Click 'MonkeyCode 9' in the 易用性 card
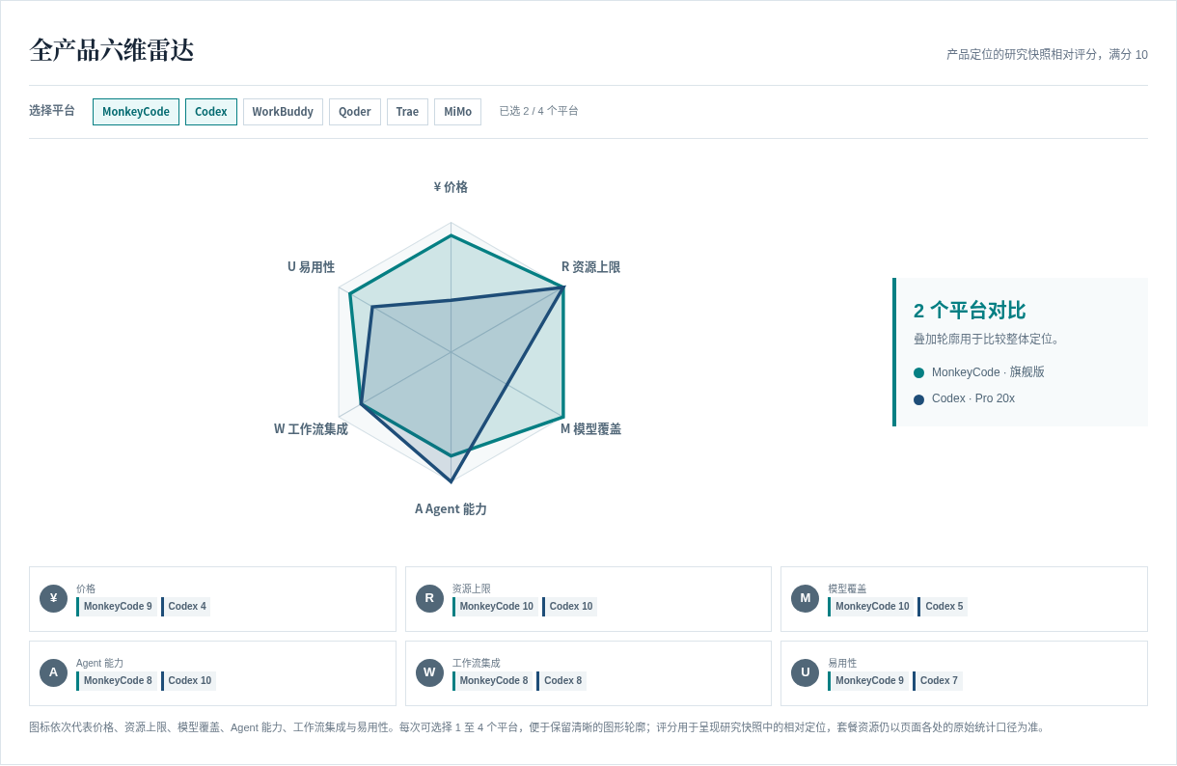 tap(868, 681)
